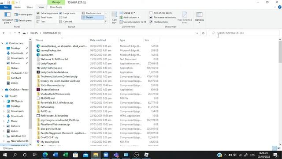Choose Medium icons layout
Screen dimensions: 282x159
click(x=92, y=13)
